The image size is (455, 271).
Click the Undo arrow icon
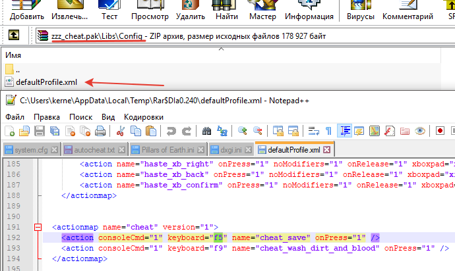point(170,131)
